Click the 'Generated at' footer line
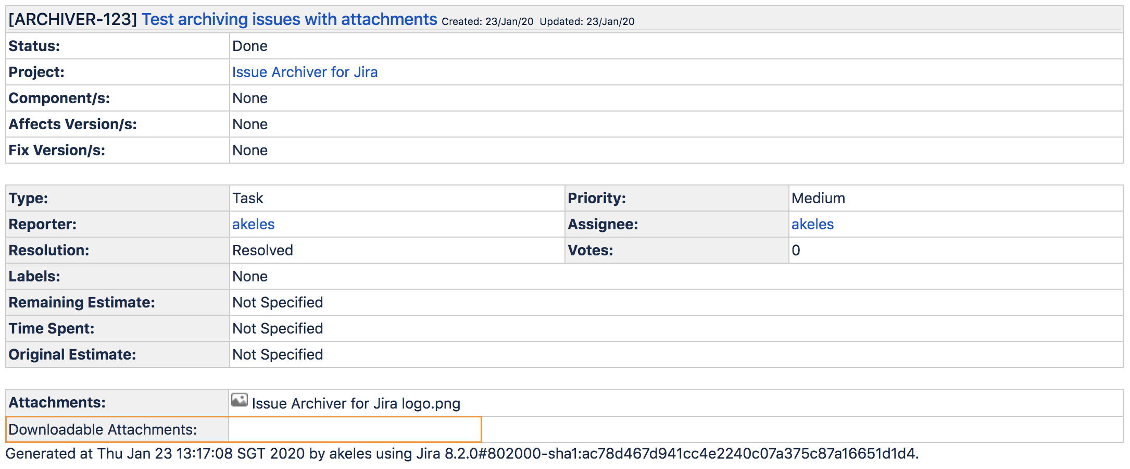The height and width of the screenshot is (469, 1130). click(x=461, y=453)
